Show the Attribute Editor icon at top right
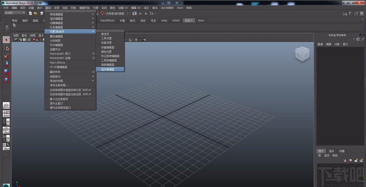This screenshot has height=187, width=366. tap(351, 14)
